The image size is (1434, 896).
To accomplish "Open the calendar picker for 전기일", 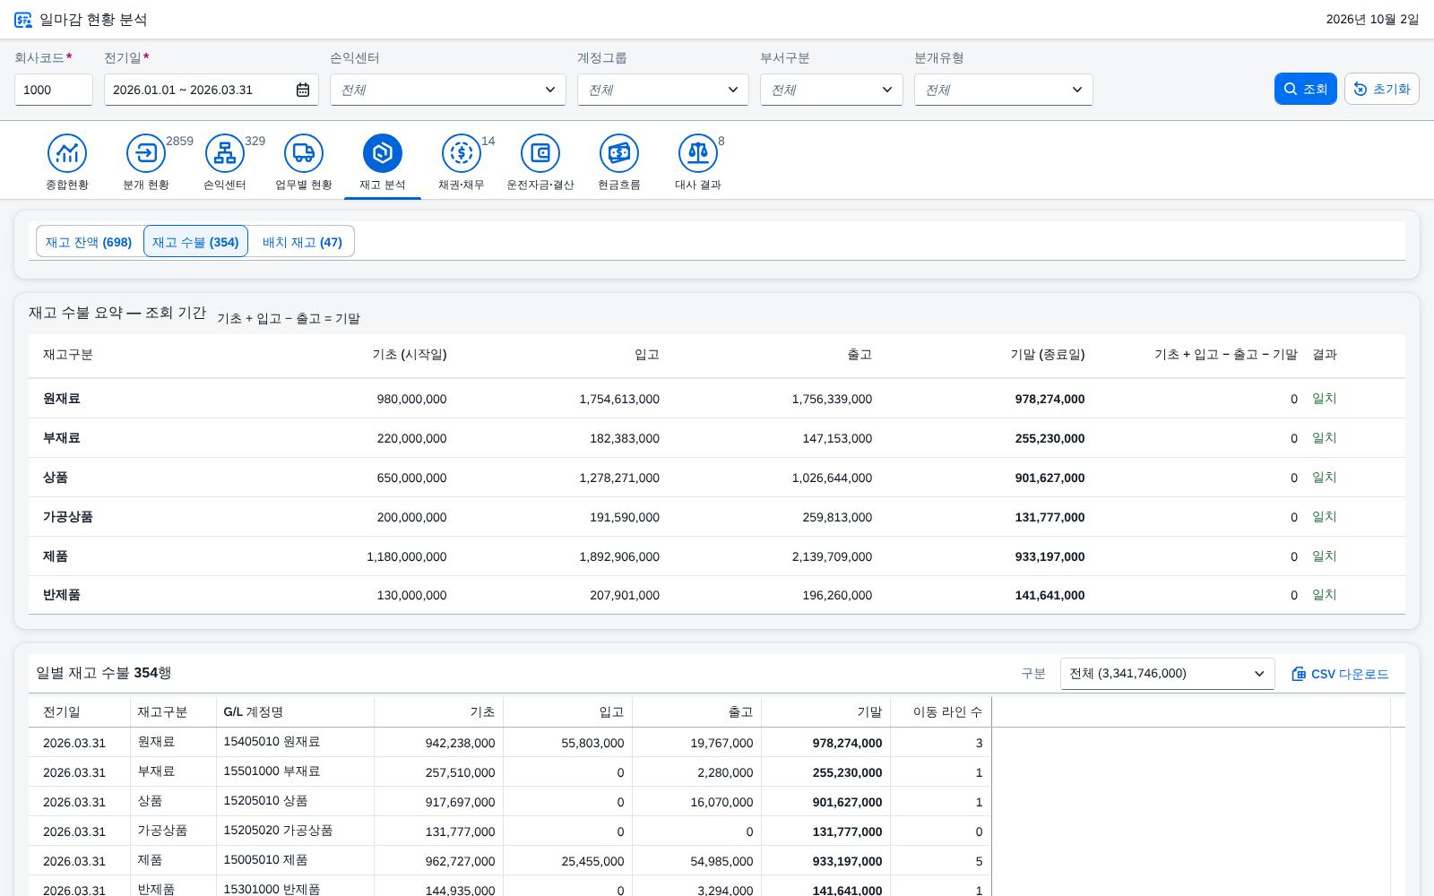I will pyautogui.click(x=303, y=90).
